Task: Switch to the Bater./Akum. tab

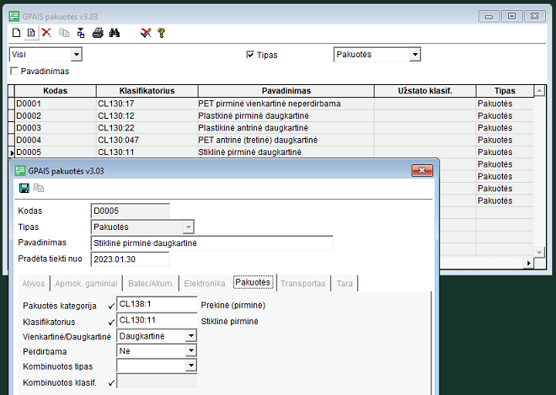Action: [x=151, y=283]
